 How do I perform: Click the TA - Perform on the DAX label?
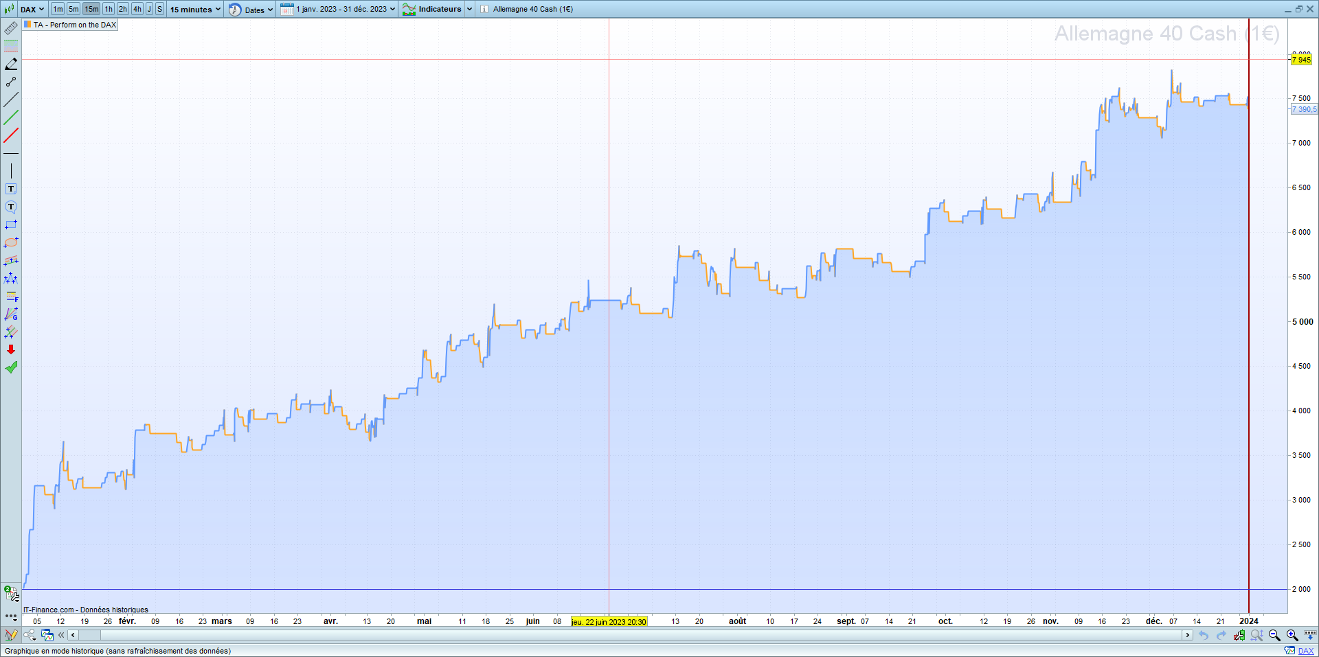coord(74,25)
